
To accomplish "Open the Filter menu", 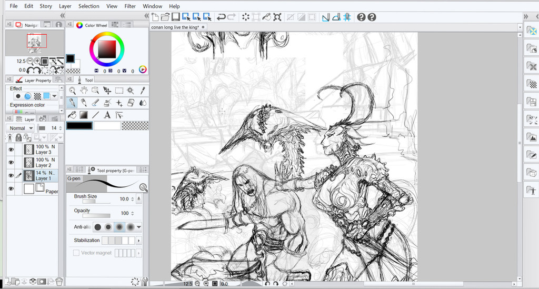I will click(130, 6).
